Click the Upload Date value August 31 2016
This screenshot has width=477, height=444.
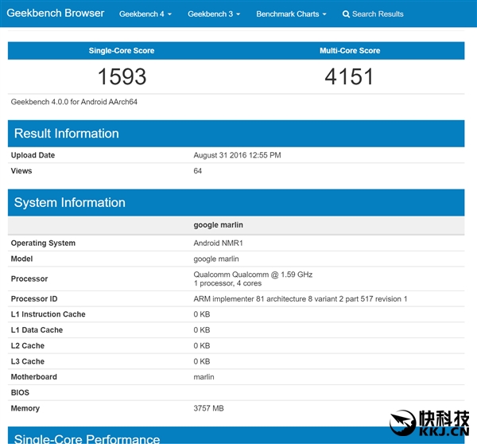click(x=237, y=155)
